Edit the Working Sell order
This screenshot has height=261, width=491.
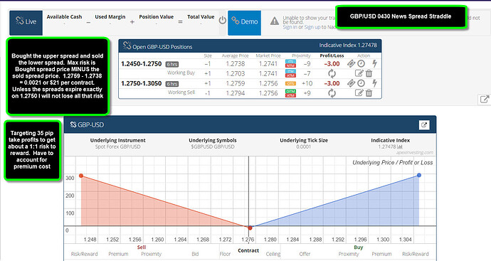pos(359,93)
